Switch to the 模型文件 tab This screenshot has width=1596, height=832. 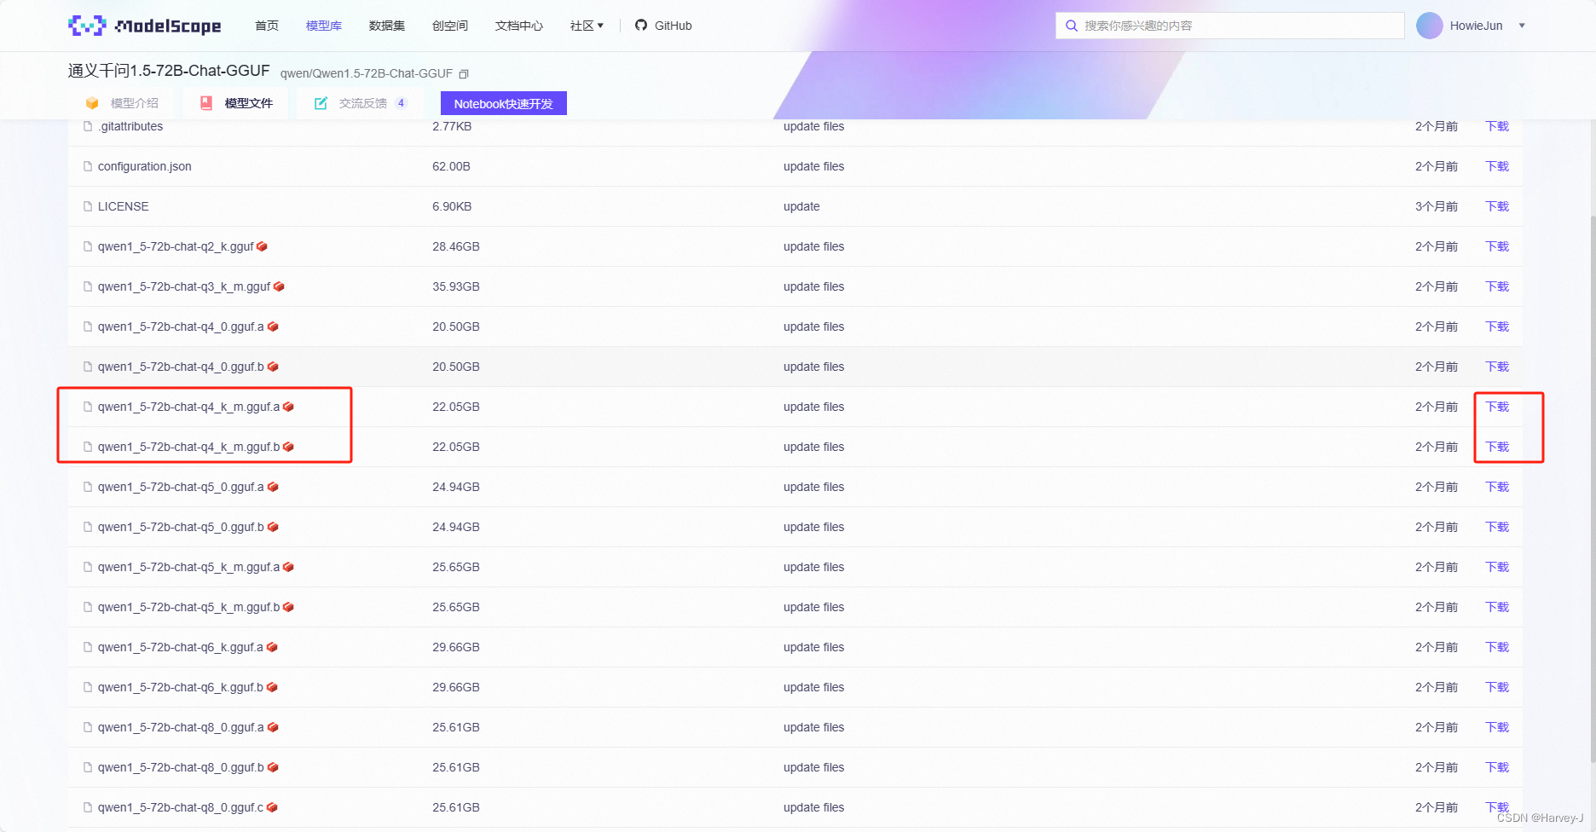pos(236,103)
